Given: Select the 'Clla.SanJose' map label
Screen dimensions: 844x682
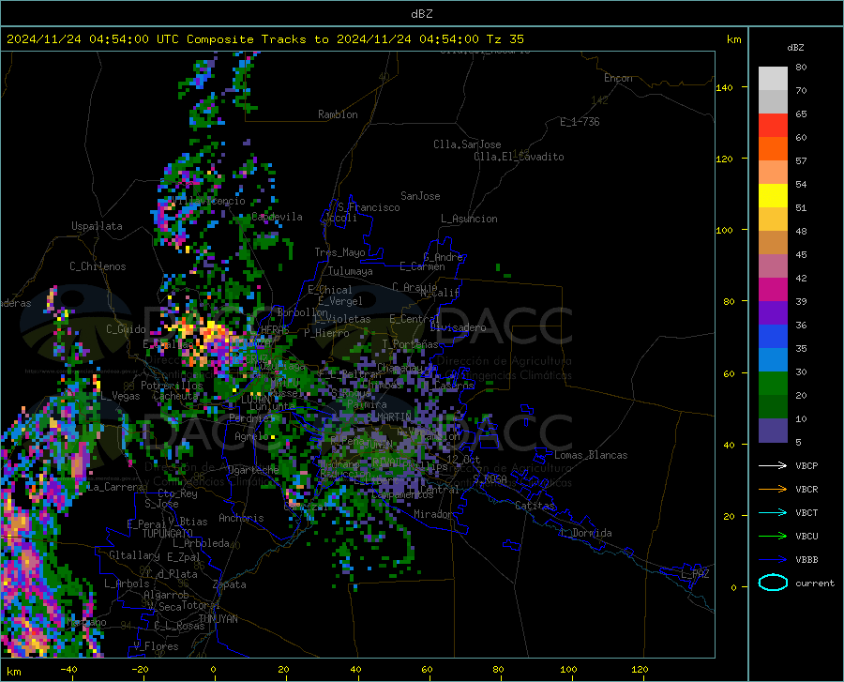Looking at the screenshot, I should click(x=467, y=144).
